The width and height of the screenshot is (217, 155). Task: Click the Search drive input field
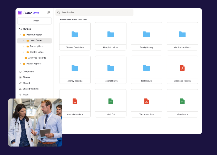point(96,12)
